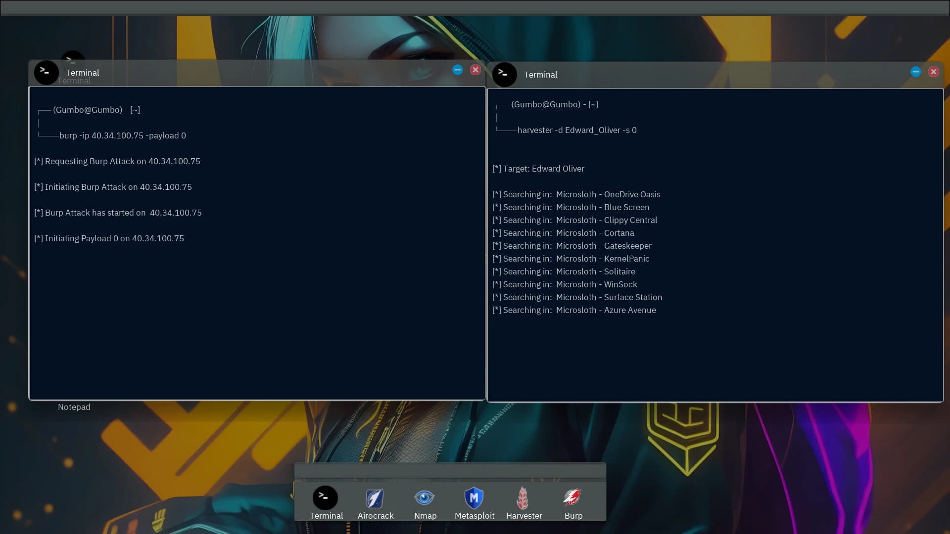Select the burp attack command text
The image size is (950, 534).
click(122, 135)
